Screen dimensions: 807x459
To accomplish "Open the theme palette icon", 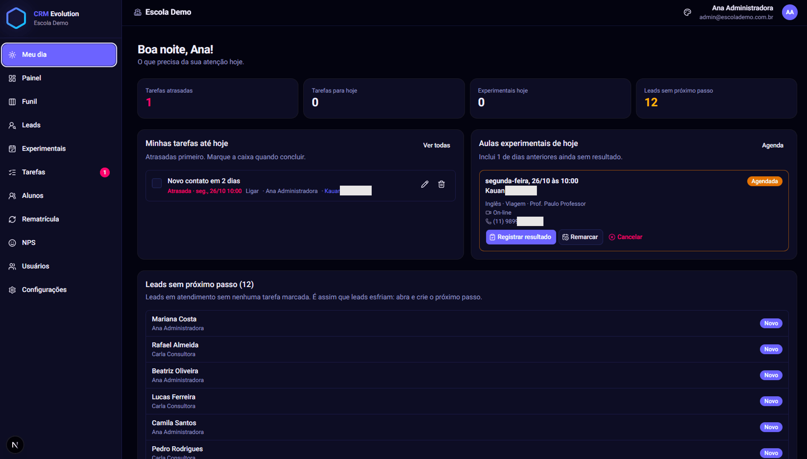I will click(x=687, y=12).
